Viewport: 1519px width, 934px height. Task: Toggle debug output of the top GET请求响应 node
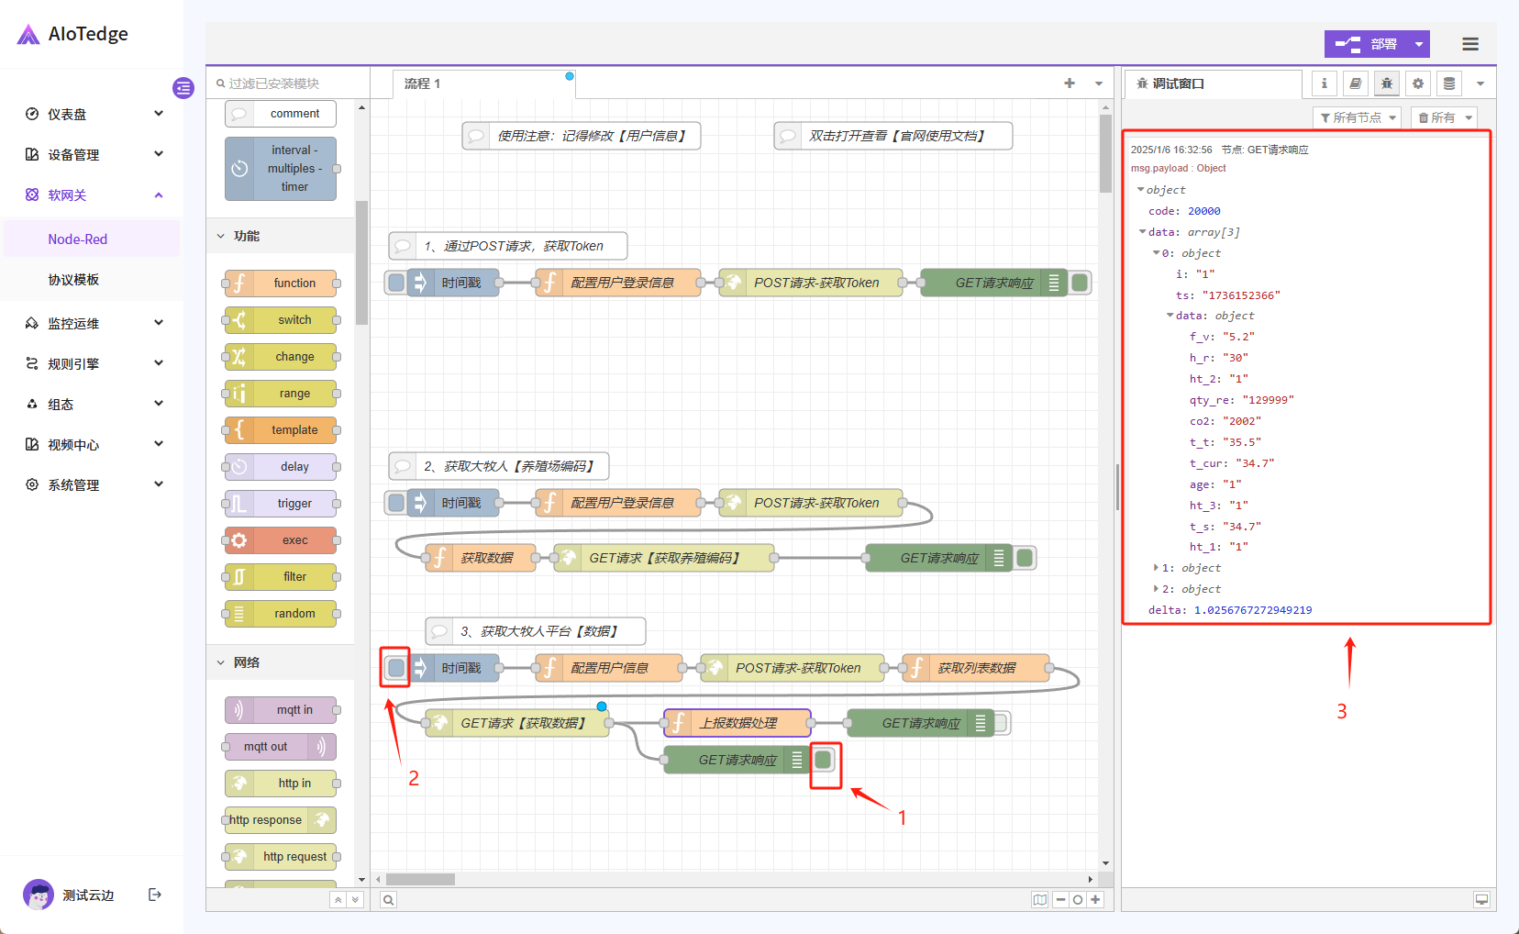click(x=1080, y=283)
